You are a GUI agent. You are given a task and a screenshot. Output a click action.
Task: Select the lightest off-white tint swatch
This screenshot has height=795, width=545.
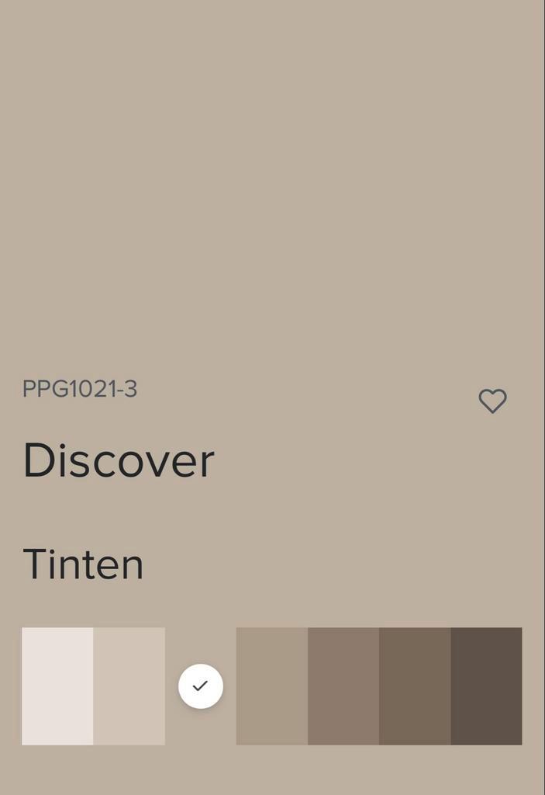pyautogui.click(x=57, y=686)
